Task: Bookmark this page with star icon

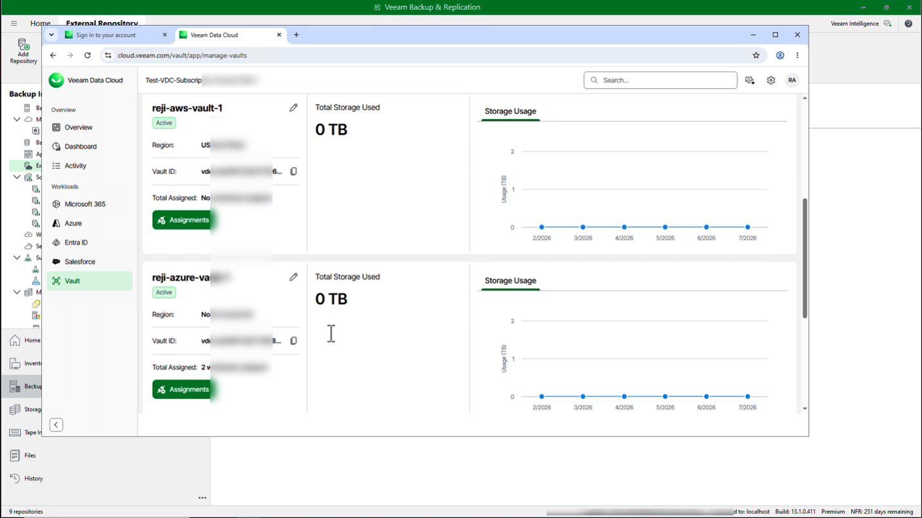Action: click(756, 55)
